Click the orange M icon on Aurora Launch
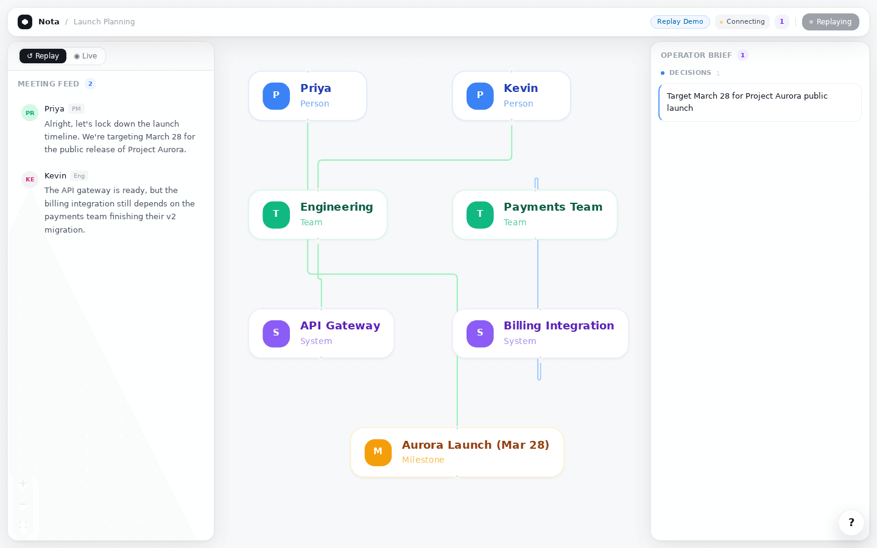This screenshot has width=877, height=548. (378, 452)
